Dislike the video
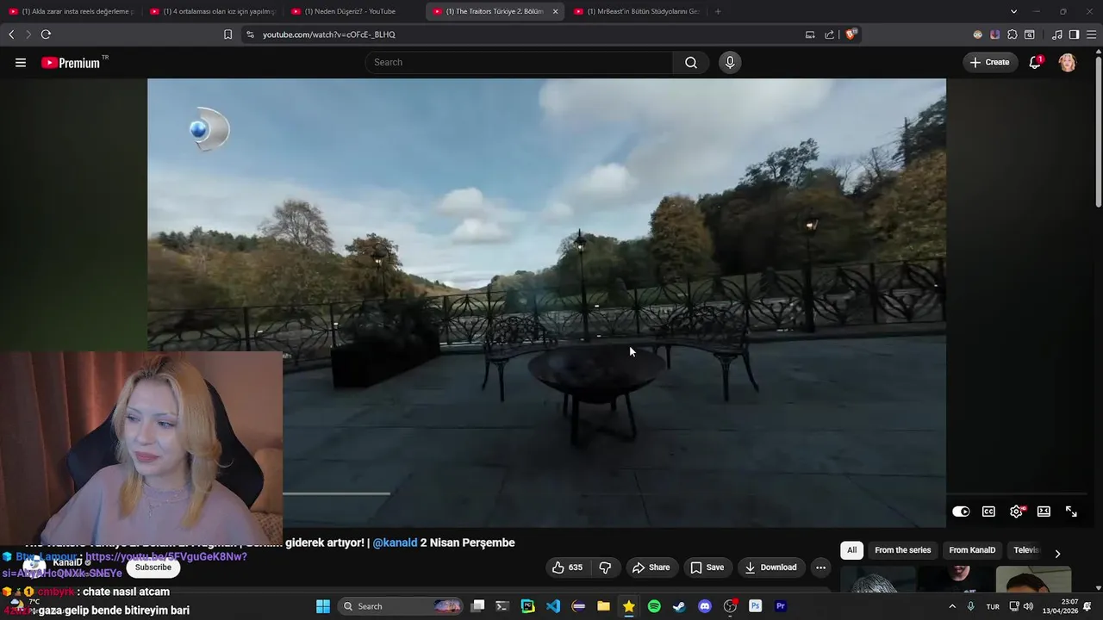The height and width of the screenshot is (620, 1103). click(606, 567)
